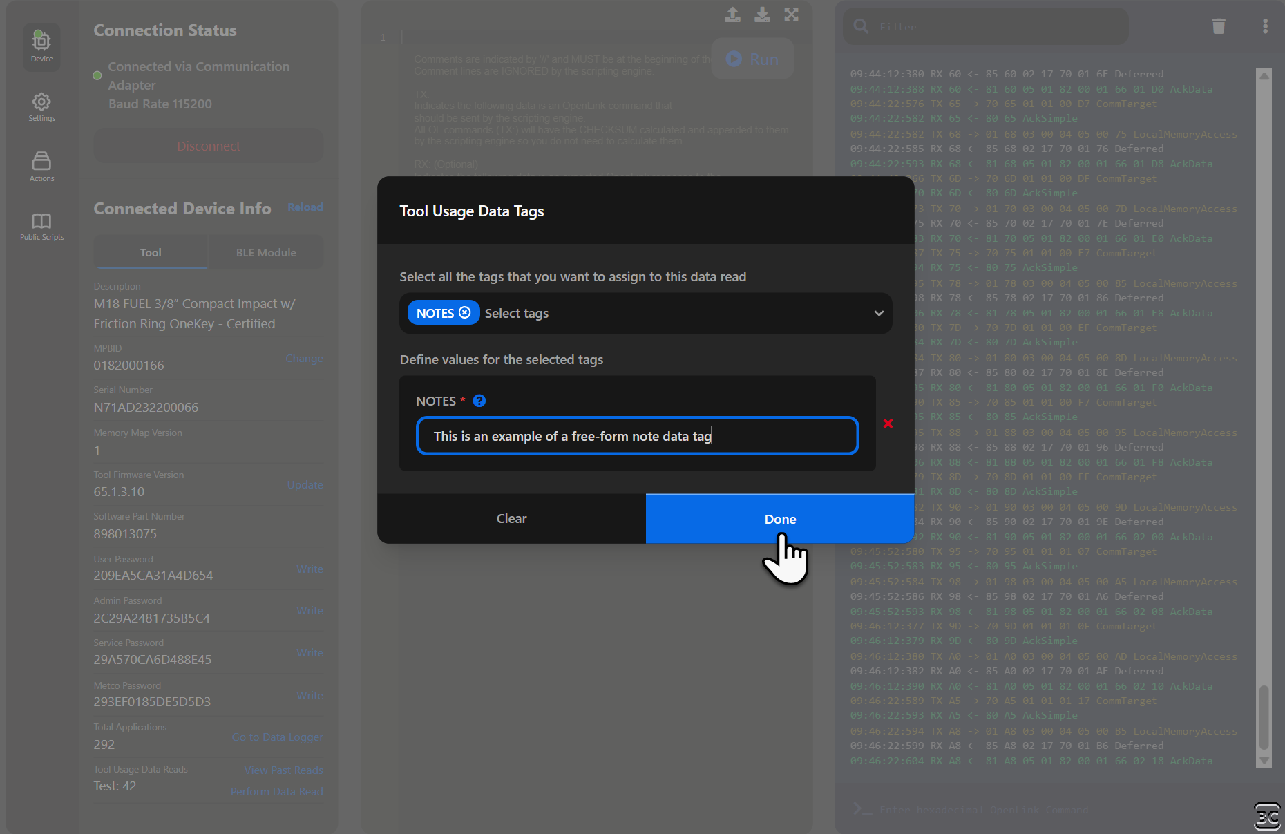Click View Past Reads link

pos(283,770)
